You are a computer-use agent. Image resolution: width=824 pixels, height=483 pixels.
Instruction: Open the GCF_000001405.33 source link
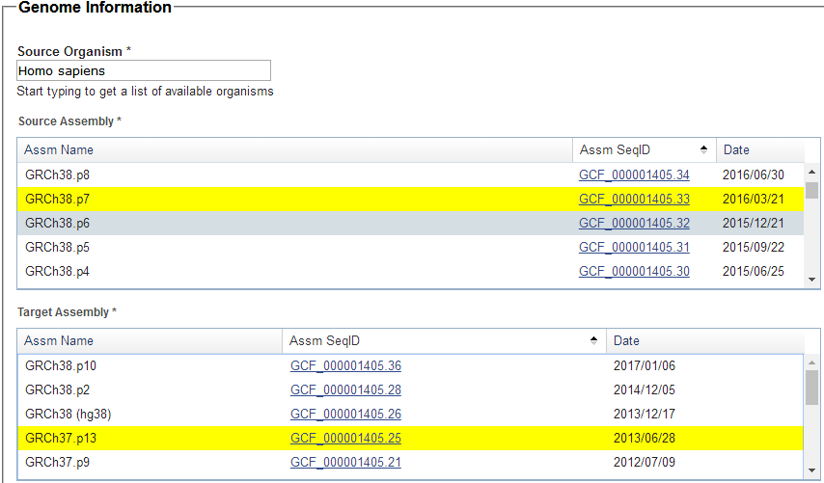click(x=634, y=199)
